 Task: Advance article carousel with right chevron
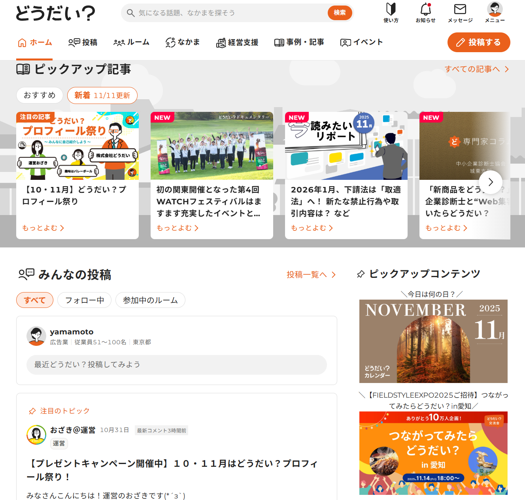point(490,182)
